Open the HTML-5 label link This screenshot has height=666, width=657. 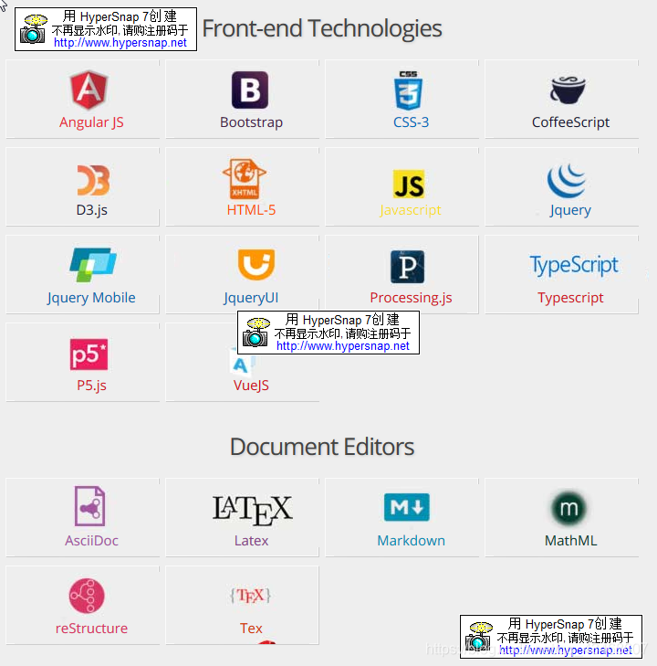(x=251, y=210)
